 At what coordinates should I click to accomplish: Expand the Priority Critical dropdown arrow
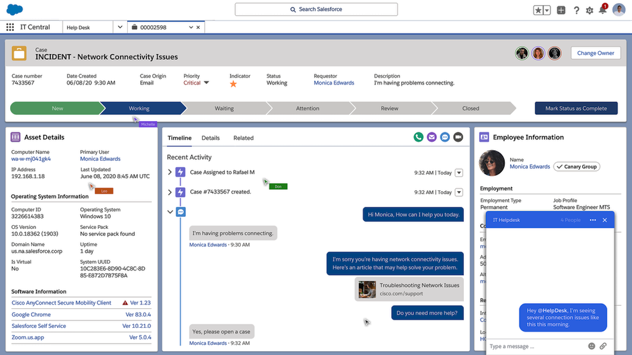[206, 83]
